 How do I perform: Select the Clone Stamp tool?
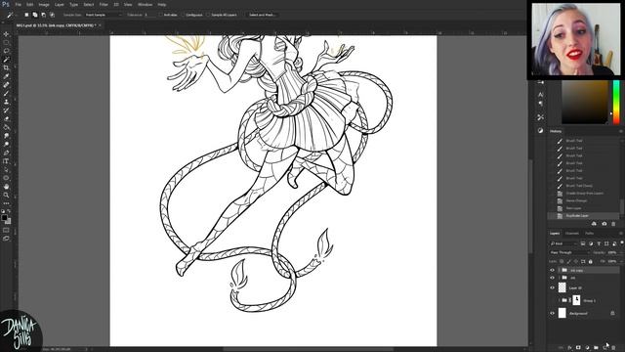[6, 102]
